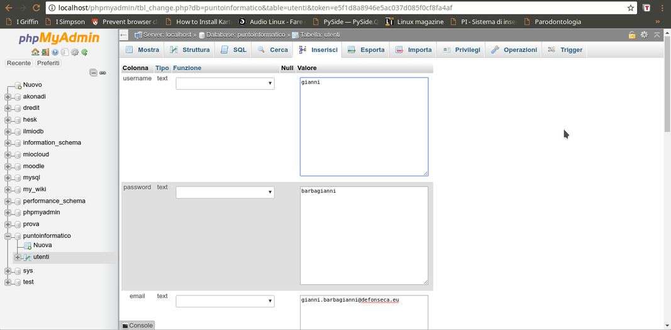The width and height of the screenshot is (671, 330).
Task: Collapse the puntoinformatico database node
Action: pos(8,236)
